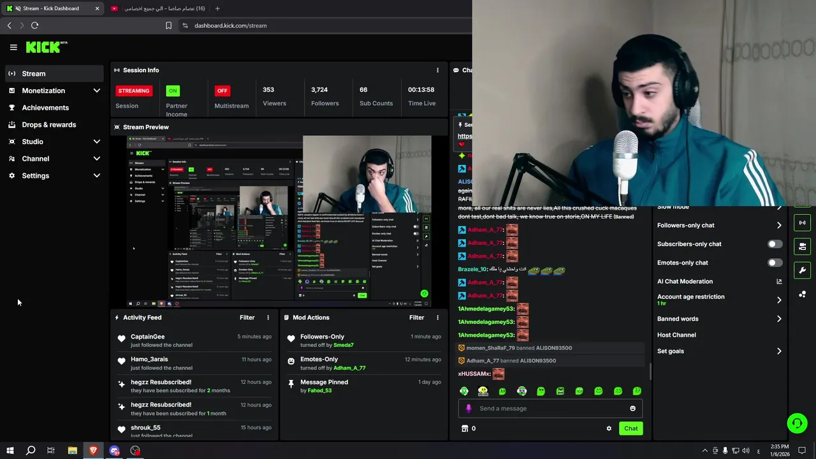Open Activity Feed Filter
The width and height of the screenshot is (816, 459).
[247, 317]
